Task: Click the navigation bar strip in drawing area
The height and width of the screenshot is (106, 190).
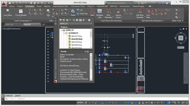Action: tap(186, 68)
